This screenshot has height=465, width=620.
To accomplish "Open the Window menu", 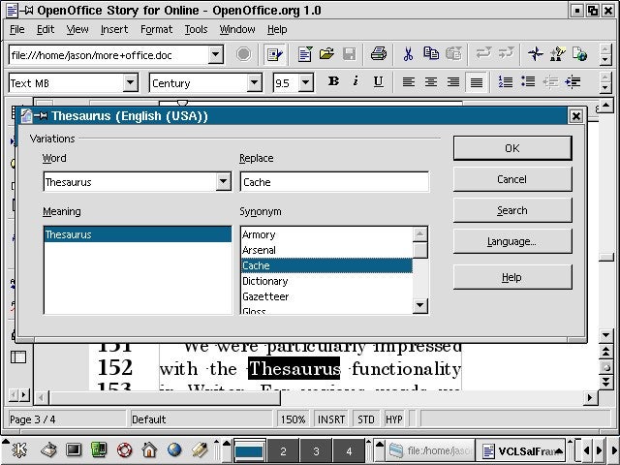I will click(237, 29).
